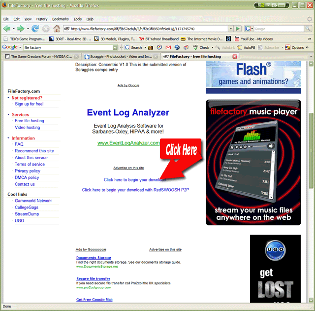The width and height of the screenshot is (315, 311).
Task: Click the AutoFill toolbar button
Action: (246, 47)
